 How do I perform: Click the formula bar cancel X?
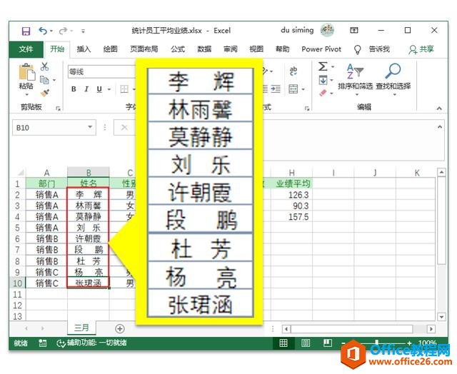[124, 127]
